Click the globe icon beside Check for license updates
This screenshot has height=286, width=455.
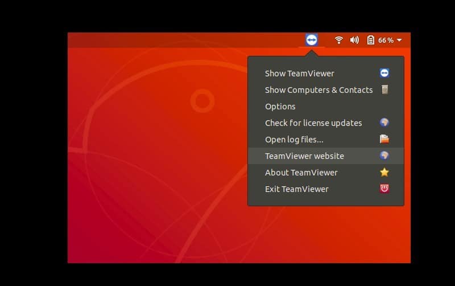tap(384, 122)
